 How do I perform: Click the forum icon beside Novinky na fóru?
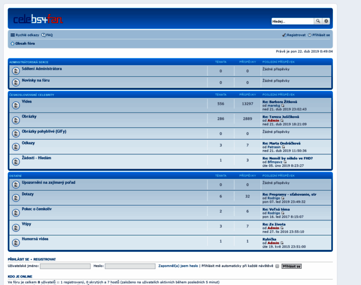click(16, 82)
